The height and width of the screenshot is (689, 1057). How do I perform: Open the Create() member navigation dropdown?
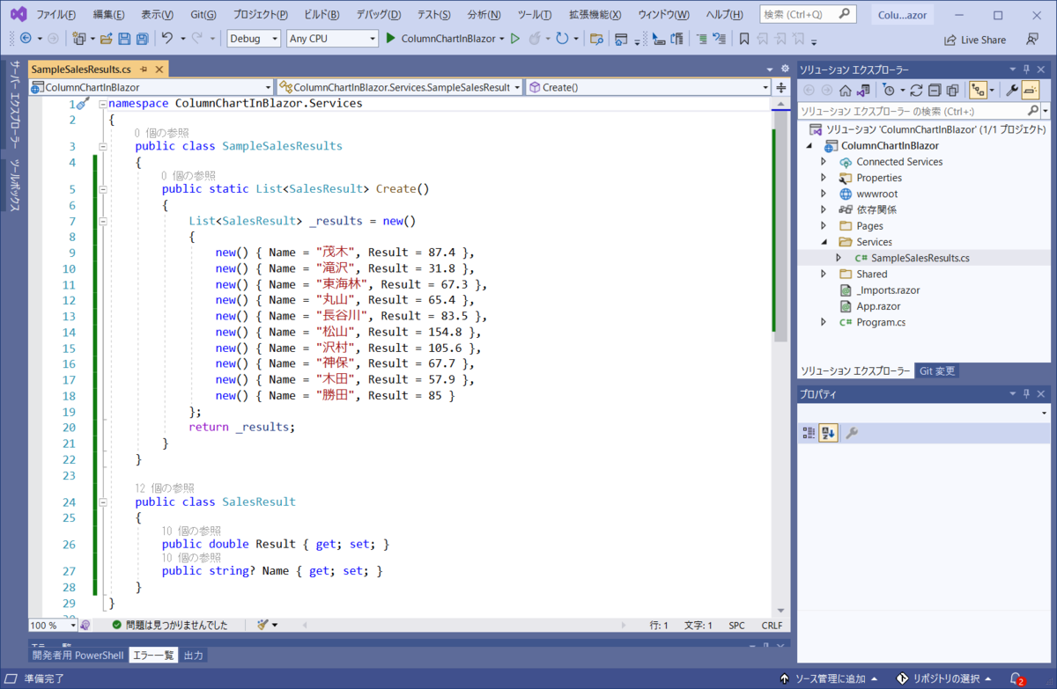(x=648, y=87)
